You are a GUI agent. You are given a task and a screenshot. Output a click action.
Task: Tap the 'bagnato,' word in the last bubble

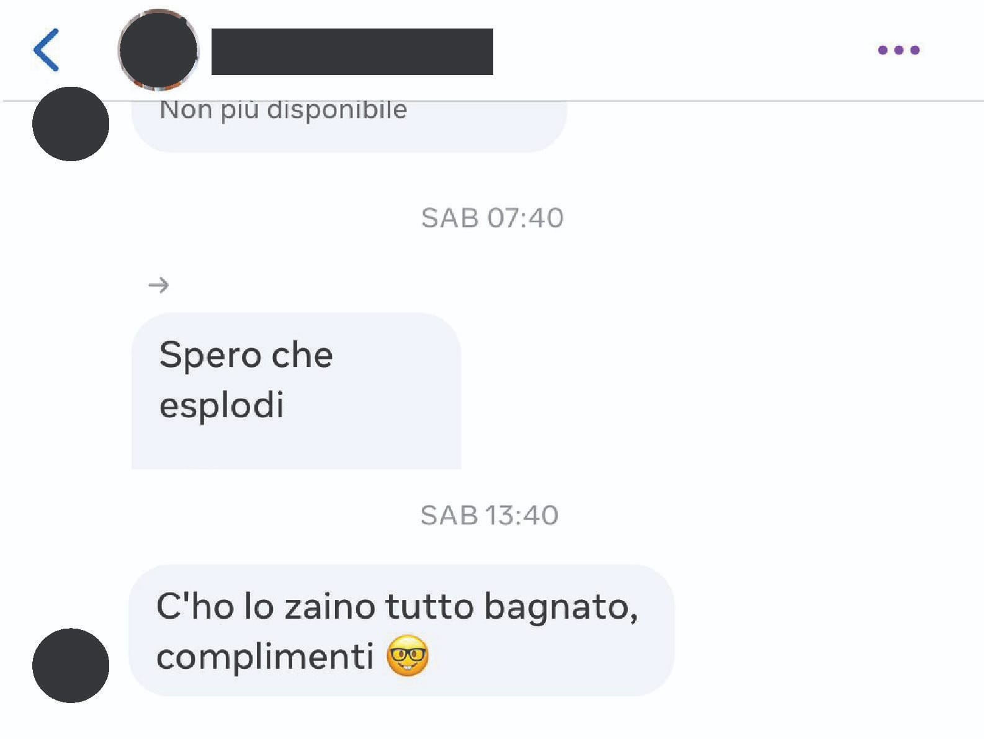pos(561,607)
